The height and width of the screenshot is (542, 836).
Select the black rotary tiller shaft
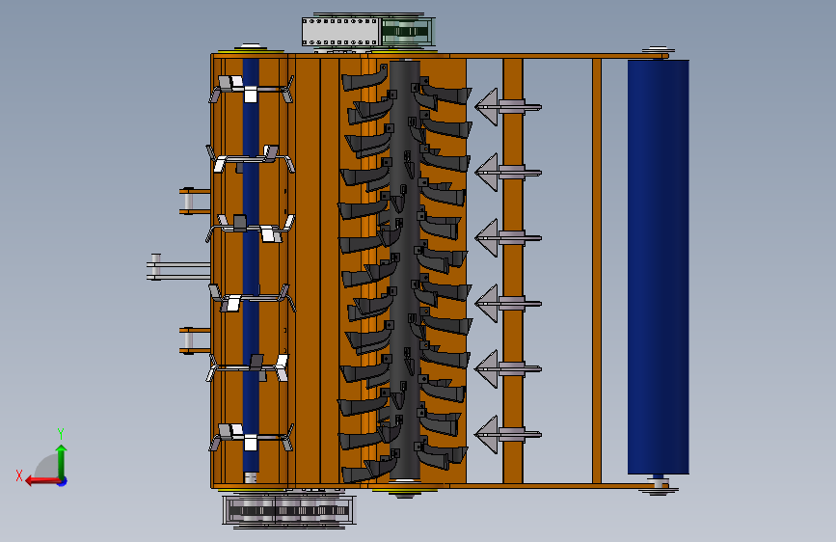pos(405,270)
